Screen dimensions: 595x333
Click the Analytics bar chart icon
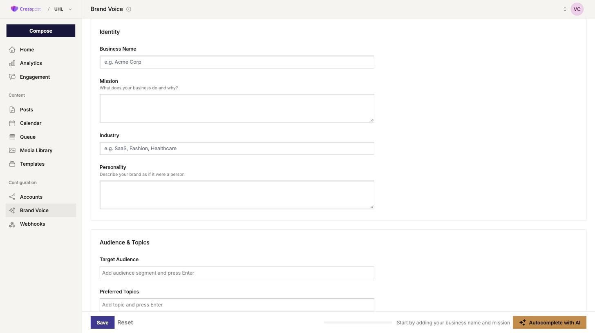tap(12, 63)
